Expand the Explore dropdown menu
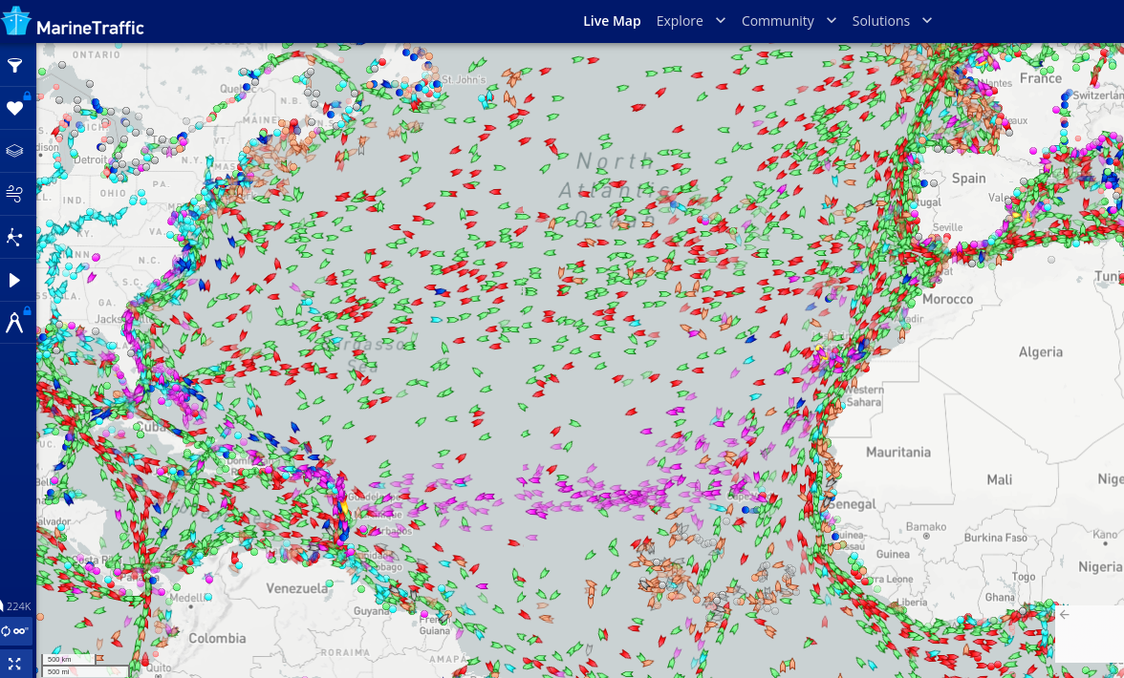The image size is (1124, 678). tap(690, 21)
